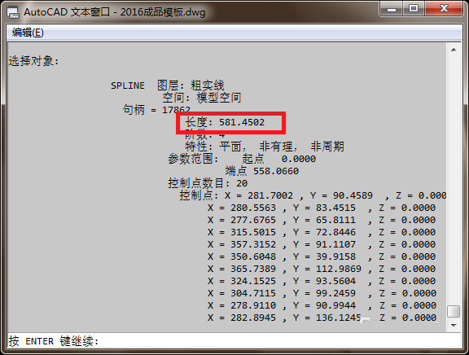Click the control point X = 350.6048 row
The width and height of the screenshot is (469, 355).
(322, 256)
